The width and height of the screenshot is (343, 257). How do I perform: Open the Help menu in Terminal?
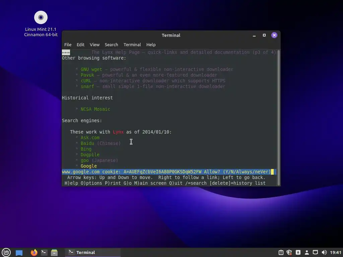coord(151,45)
